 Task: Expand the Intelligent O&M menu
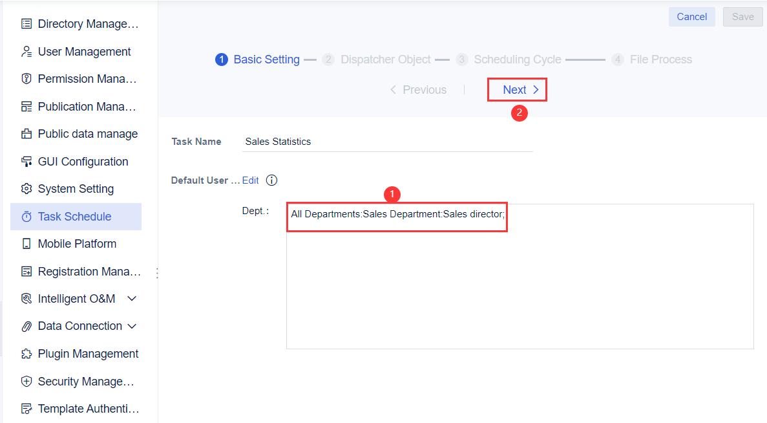[131, 298]
